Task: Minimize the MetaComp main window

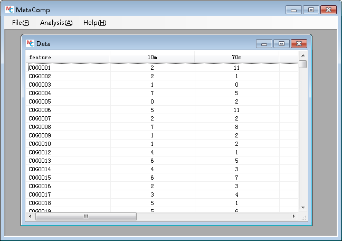Action: pos(293,10)
